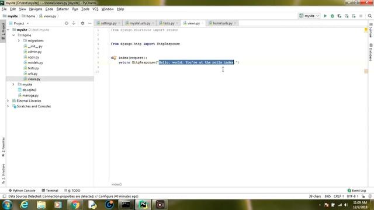Open Windows Start menu
The image size is (374, 210).
point(7,205)
